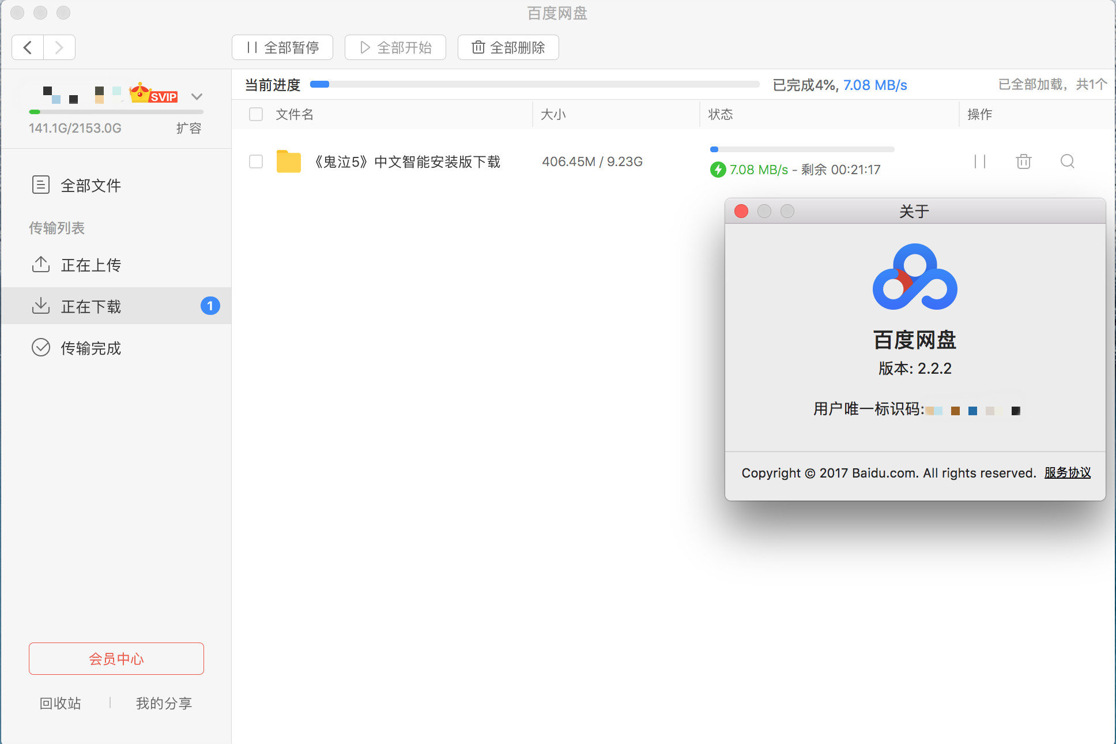Open the 会员中心 button
Screen dimensions: 1116x744
pos(116,659)
